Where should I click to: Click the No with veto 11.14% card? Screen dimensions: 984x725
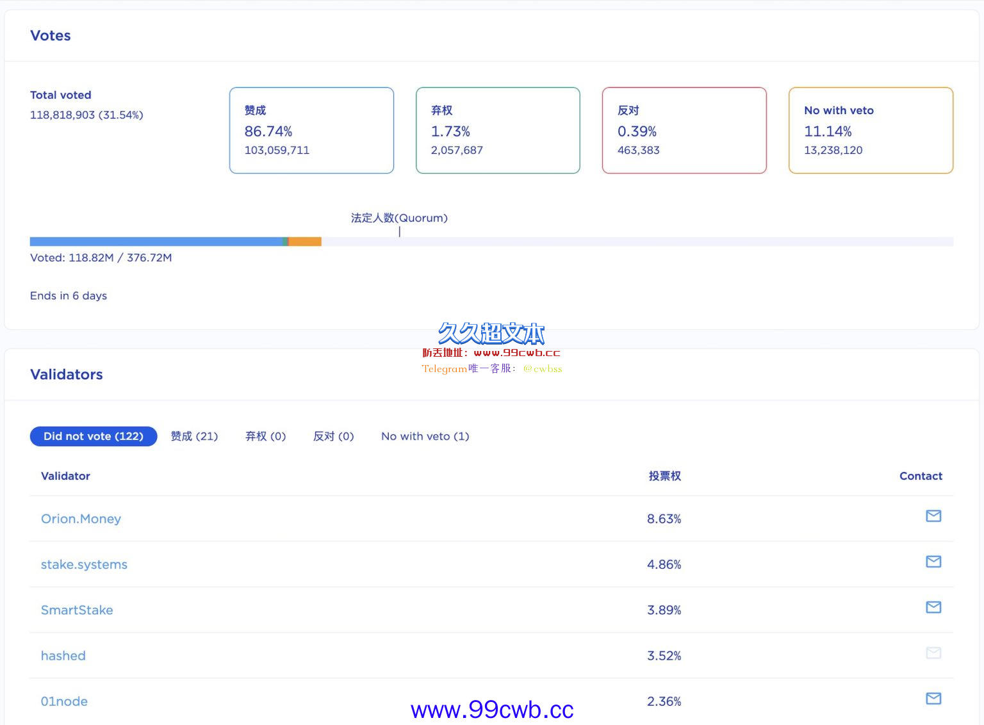point(871,130)
